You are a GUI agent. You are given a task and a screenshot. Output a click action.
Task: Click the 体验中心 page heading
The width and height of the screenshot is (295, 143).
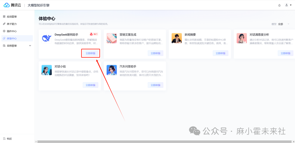[47, 19]
